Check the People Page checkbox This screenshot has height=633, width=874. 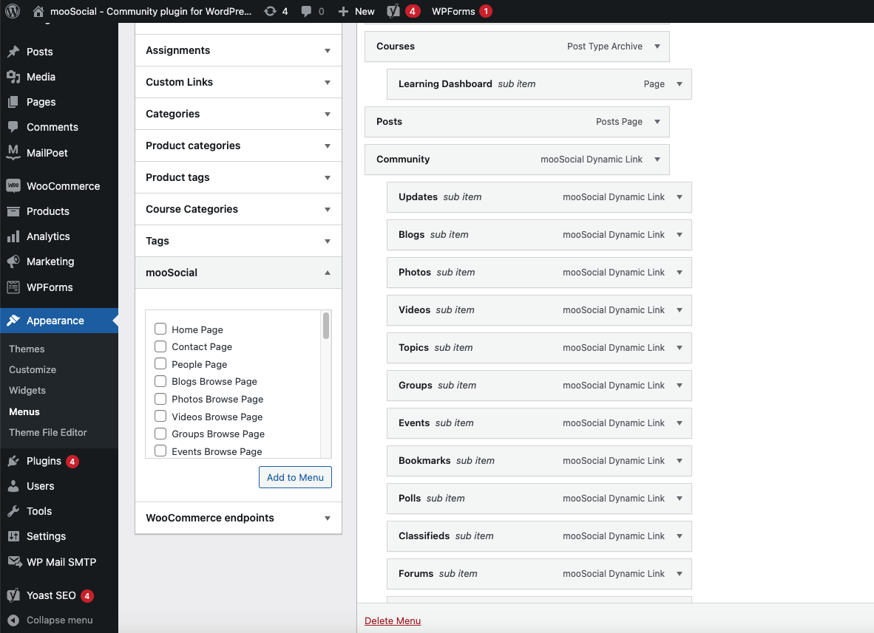point(160,363)
